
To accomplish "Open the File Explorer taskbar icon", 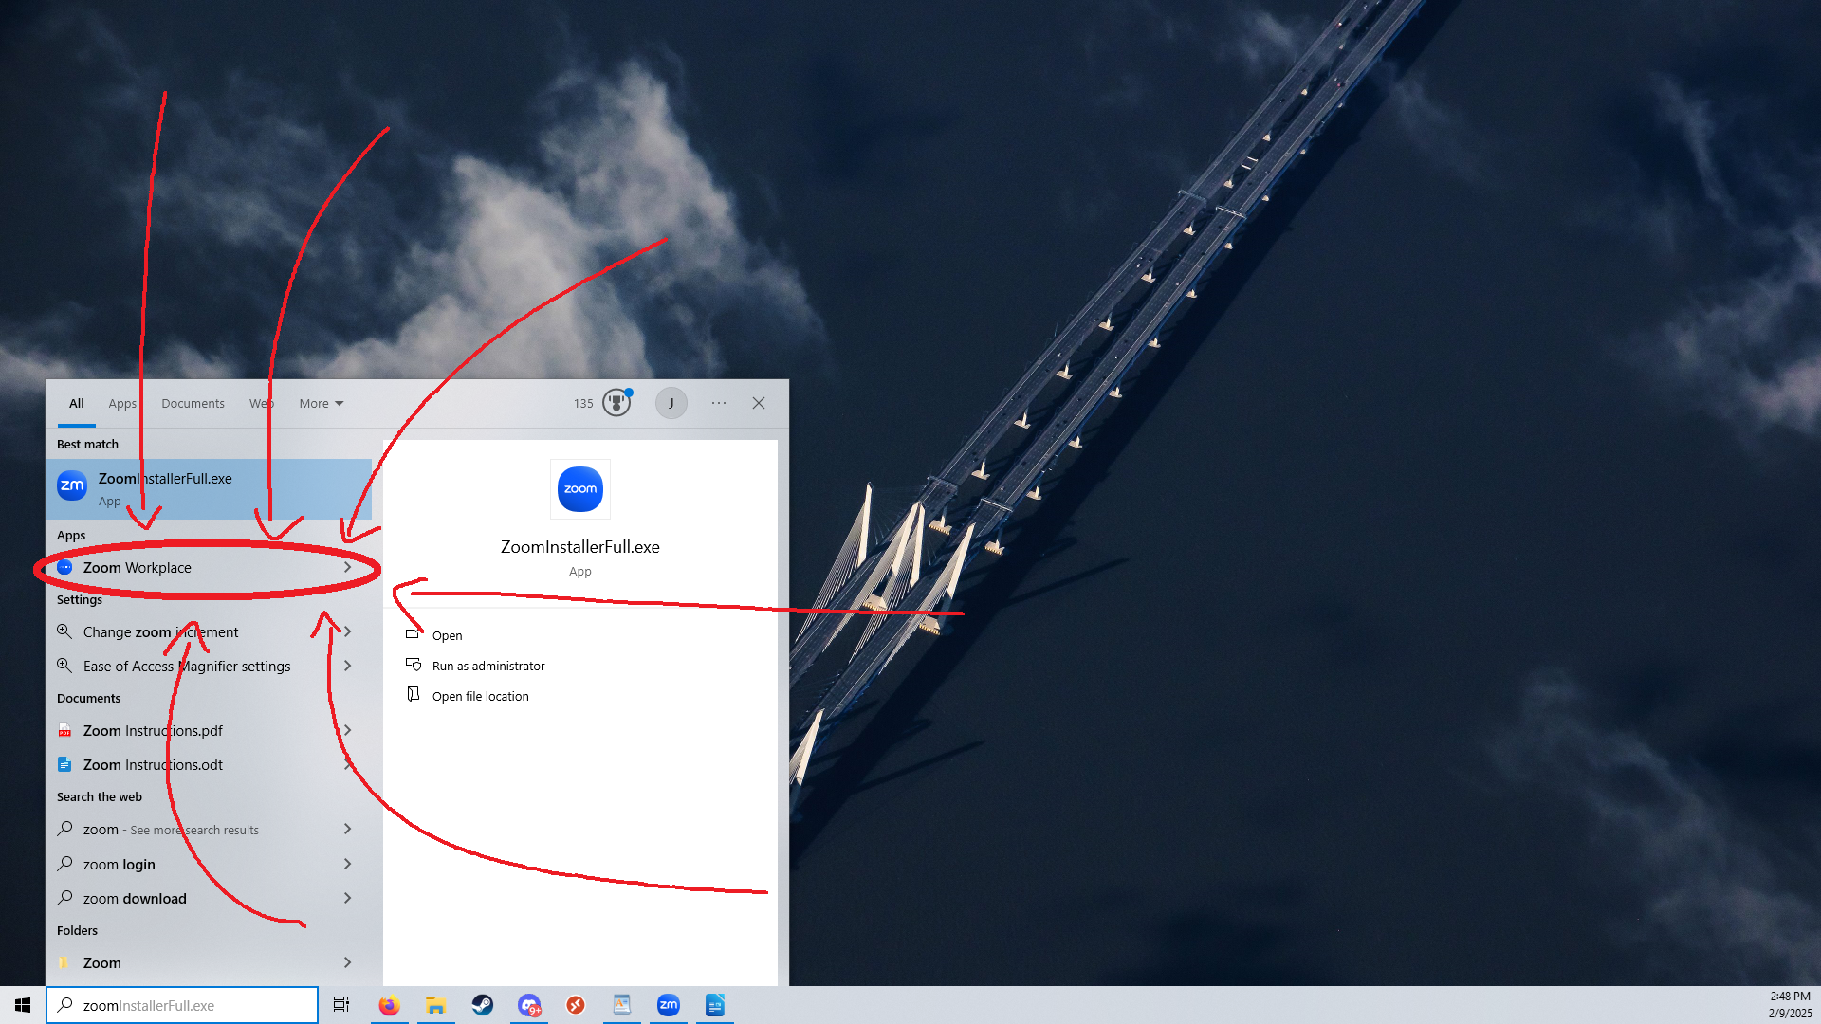I will coord(434,1005).
